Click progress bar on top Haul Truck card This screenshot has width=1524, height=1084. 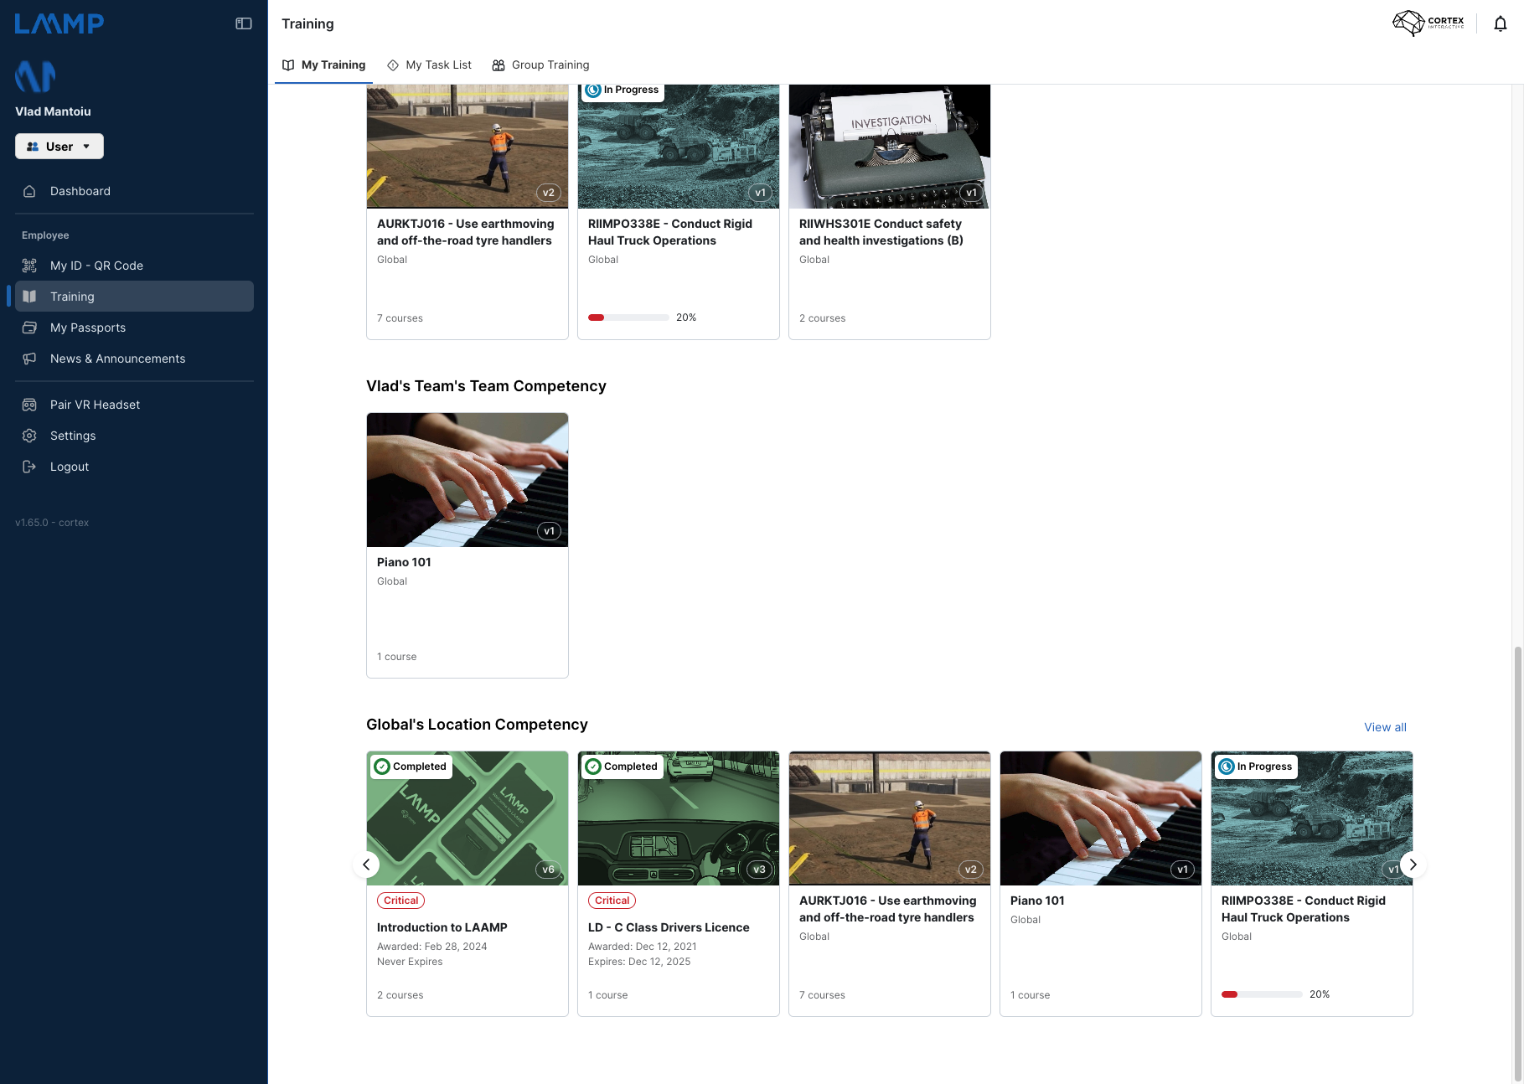point(628,317)
